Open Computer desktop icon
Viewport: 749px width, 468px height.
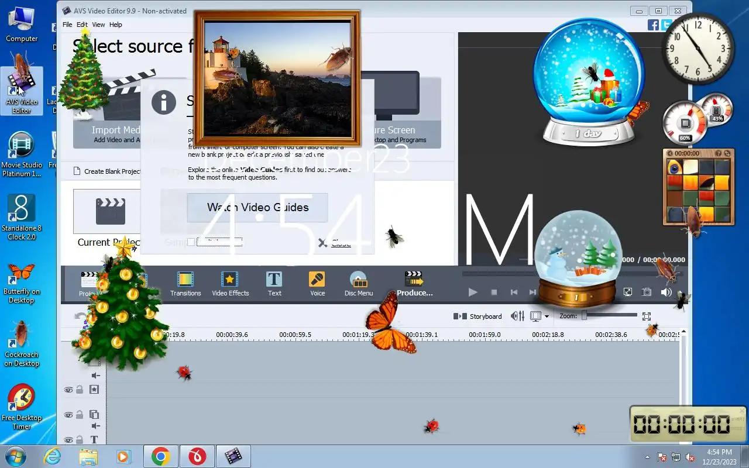[22, 25]
